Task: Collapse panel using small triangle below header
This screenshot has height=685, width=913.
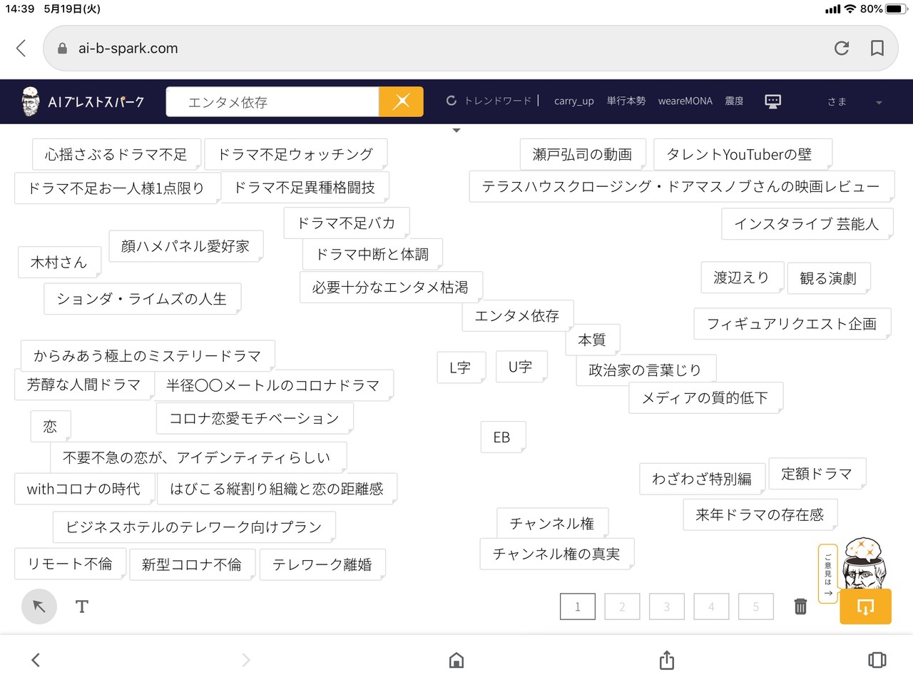Action: pyautogui.click(x=456, y=131)
